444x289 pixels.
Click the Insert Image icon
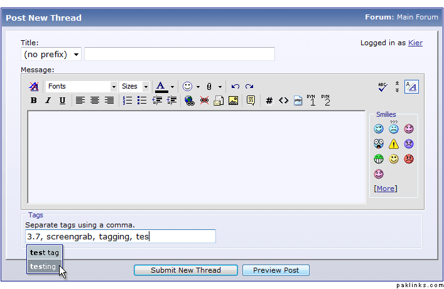[x=233, y=101]
